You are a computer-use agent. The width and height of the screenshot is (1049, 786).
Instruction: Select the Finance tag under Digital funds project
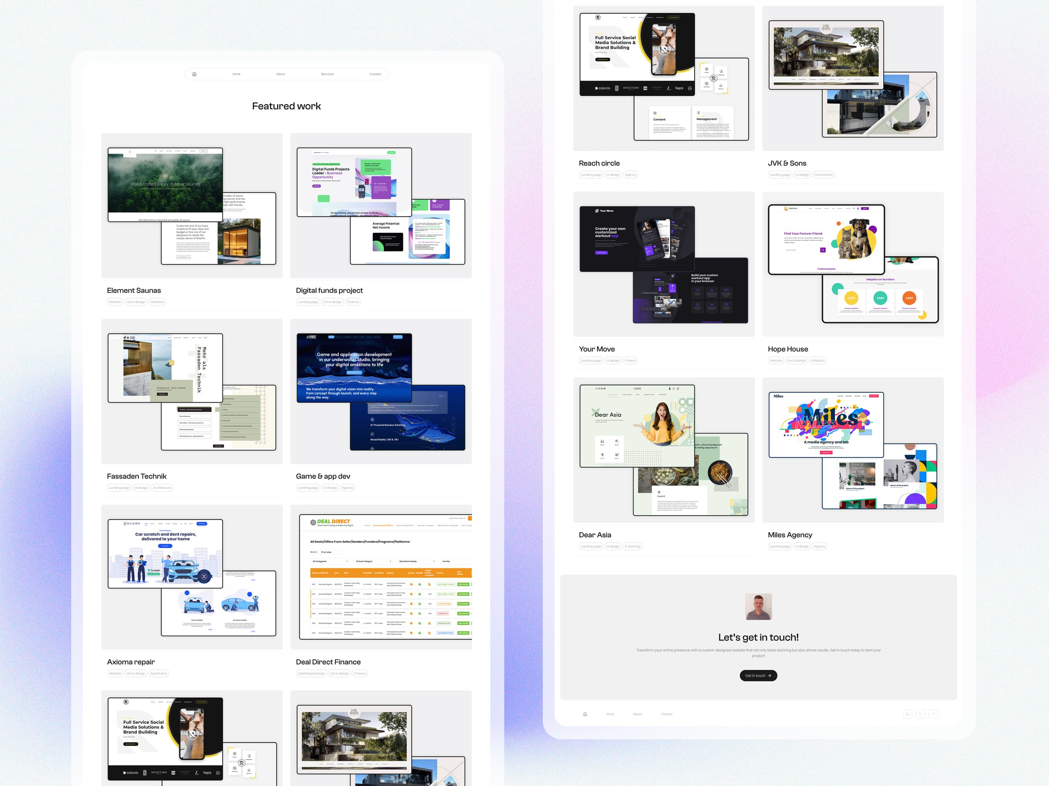[x=353, y=302]
